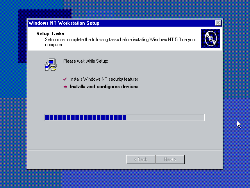Image resolution: width=250 pixels, height=188 pixels.
Task: Click 'Installs Windows NT security features' text
Action: (x=104, y=79)
